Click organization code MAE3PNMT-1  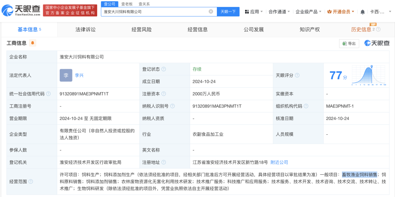(x=340, y=106)
